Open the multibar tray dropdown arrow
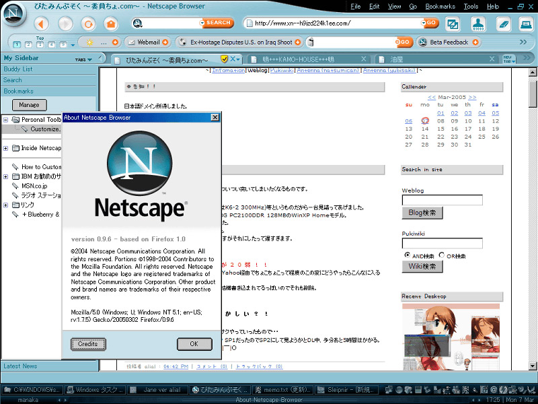The width and height of the screenshot is (538, 404). coord(73,45)
